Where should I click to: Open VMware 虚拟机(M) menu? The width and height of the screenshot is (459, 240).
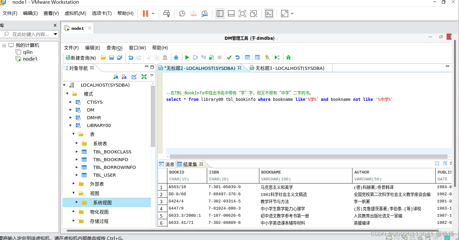coord(75,13)
